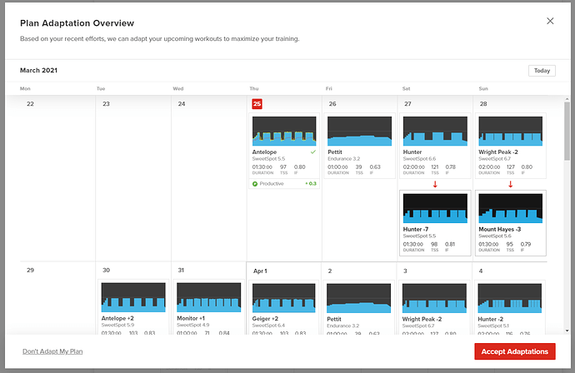
Task: Click the SweetSpot 6.6 label under Hunter
Action: pos(419,159)
